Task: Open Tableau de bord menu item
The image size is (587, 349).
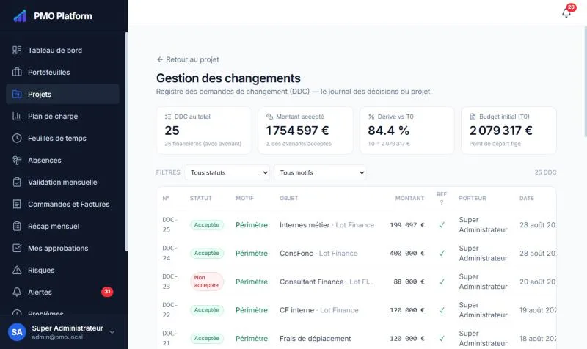Action: [62, 50]
